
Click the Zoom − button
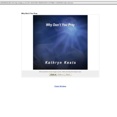60,74
